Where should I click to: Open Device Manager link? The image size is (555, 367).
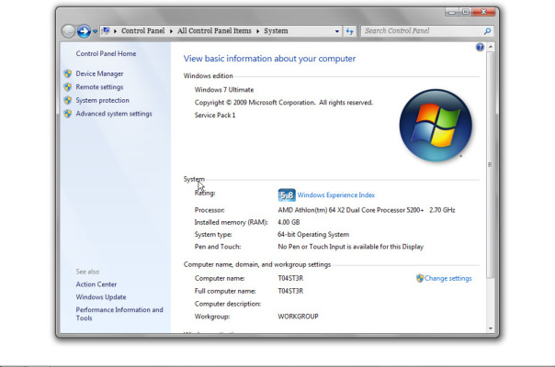pyautogui.click(x=99, y=73)
